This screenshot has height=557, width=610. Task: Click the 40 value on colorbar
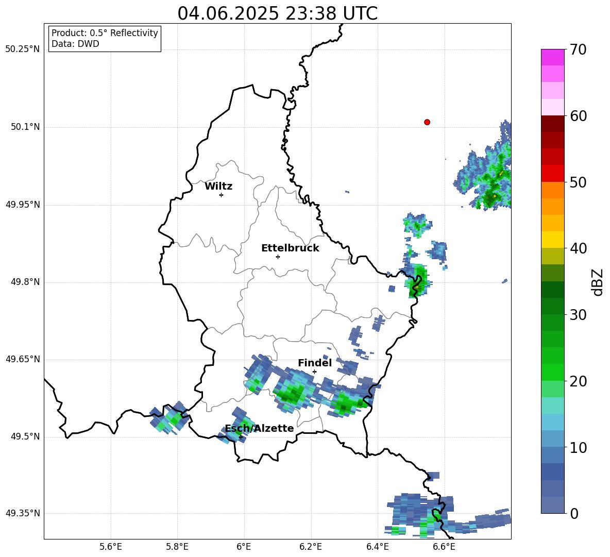tap(578, 248)
